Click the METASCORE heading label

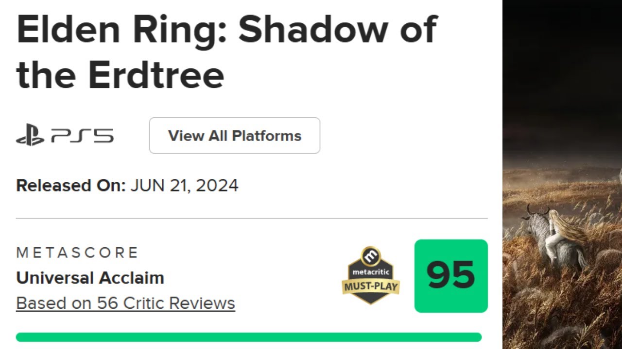click(x=78, y=253)
